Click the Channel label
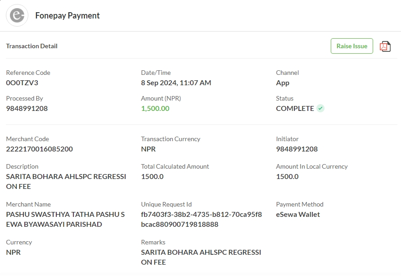Viewport: 401px width, 280px height. 288,73
